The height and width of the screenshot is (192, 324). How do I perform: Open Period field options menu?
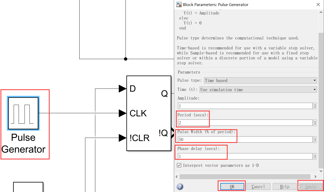[x=315, y=123]
